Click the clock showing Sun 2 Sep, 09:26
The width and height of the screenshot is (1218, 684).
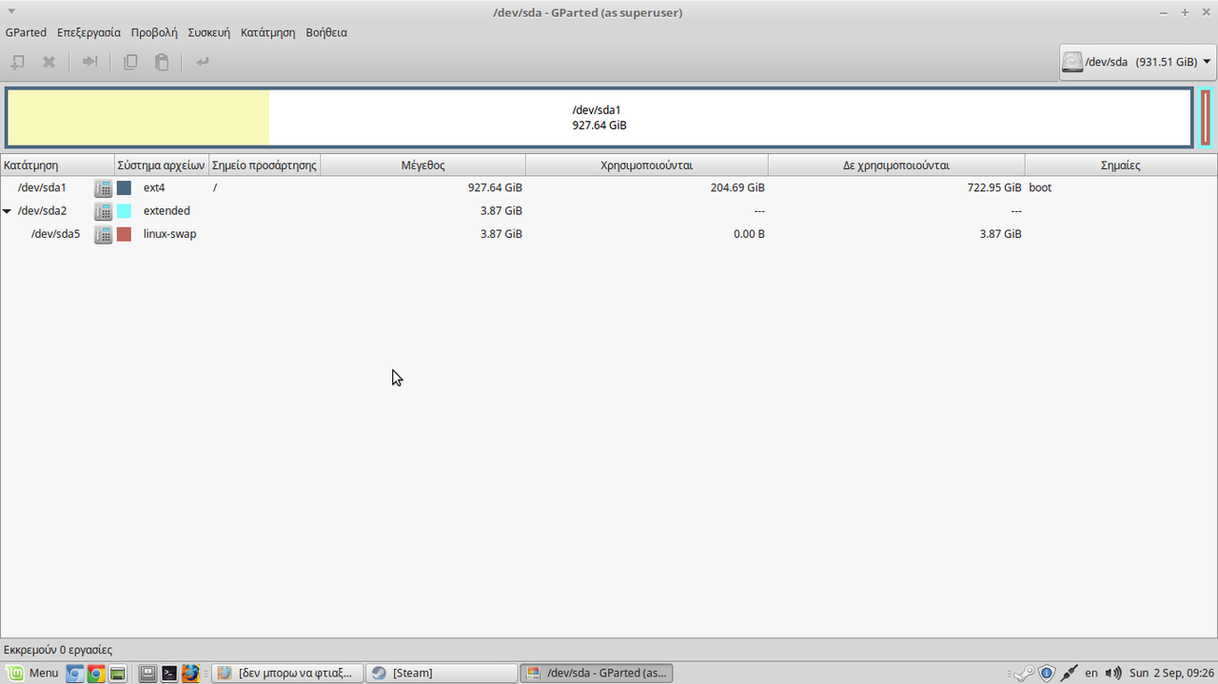1171,674
